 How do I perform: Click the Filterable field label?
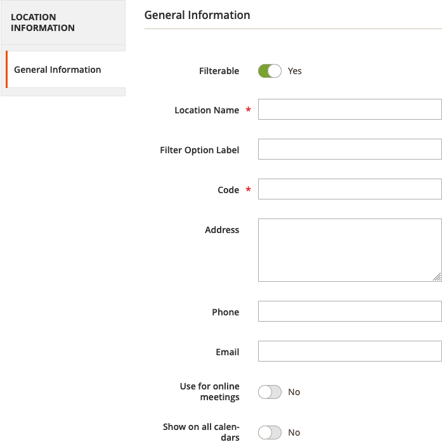(x=219, y=71)
